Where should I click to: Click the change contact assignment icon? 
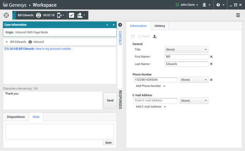[155, 36]
